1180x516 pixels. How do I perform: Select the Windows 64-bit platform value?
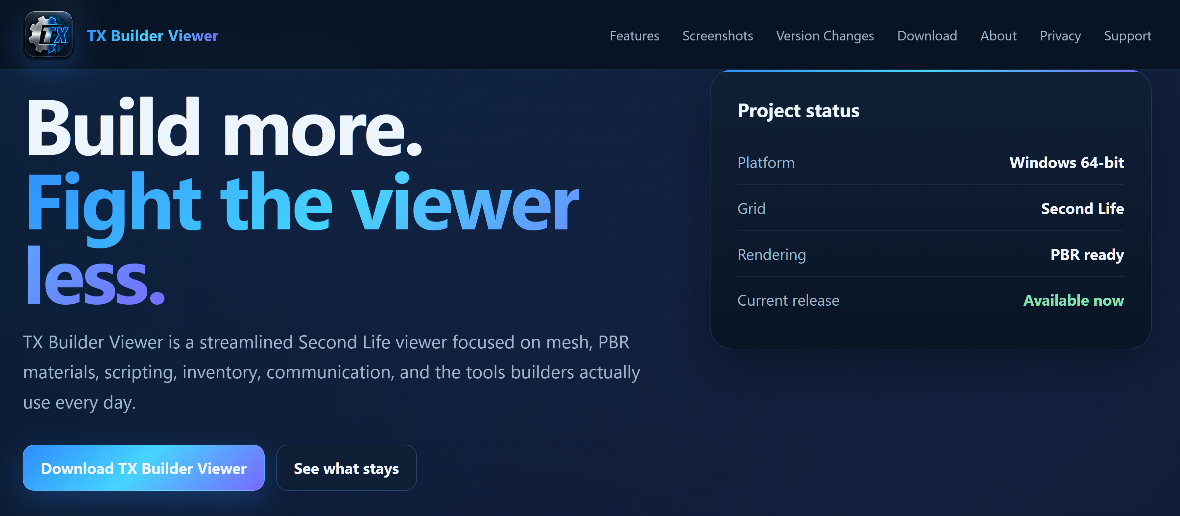click(1066, 163)
